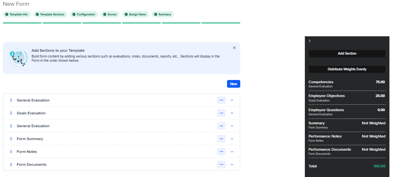The image size is (393, 177).
Task: Click drag handle of Form Summary row
Action: click(x=11, y=139)
